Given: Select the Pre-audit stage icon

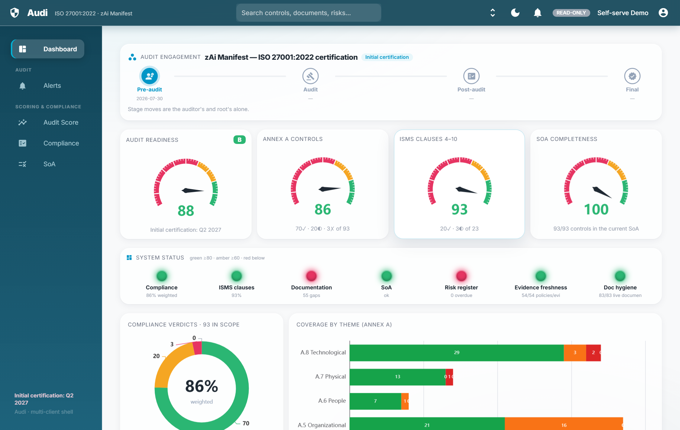Looking at the screenshot, I should pyautogui.click(x=150, y=76).
